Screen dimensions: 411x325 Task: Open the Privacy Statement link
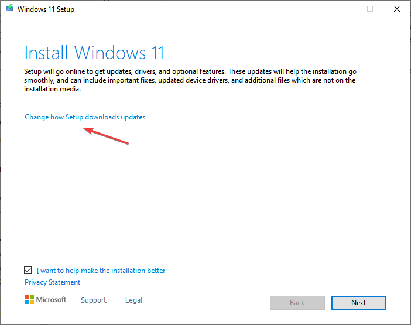pos(53,282)
